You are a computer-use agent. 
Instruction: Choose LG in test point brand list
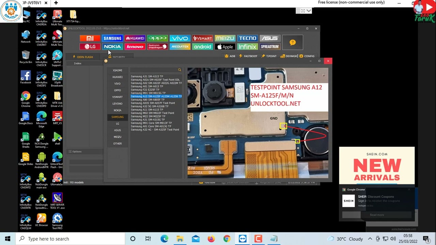point(118,124)
